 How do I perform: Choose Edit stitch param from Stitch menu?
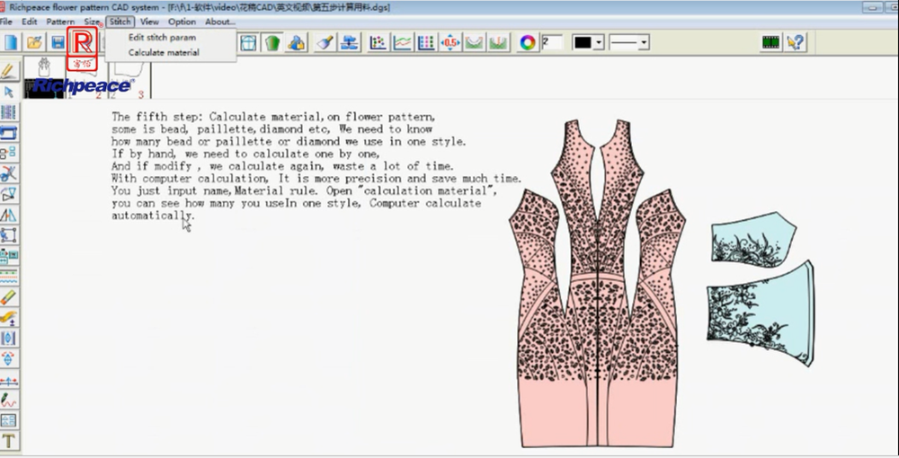tap(162, 38)
